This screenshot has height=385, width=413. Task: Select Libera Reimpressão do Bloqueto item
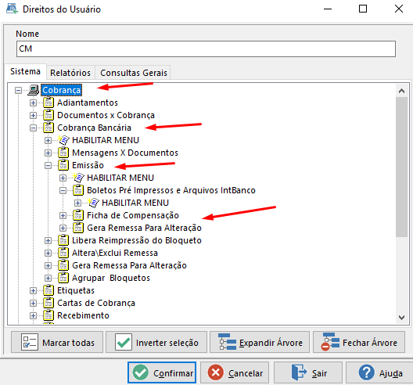click(137, 240)
